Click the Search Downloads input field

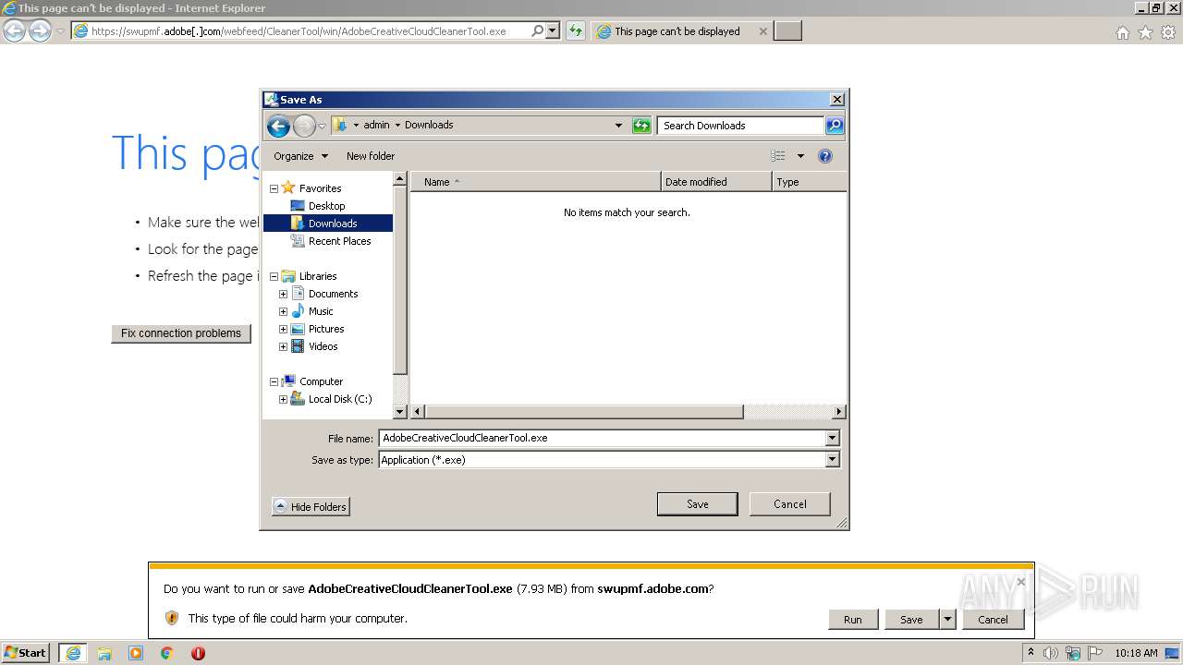coord(741,126)
